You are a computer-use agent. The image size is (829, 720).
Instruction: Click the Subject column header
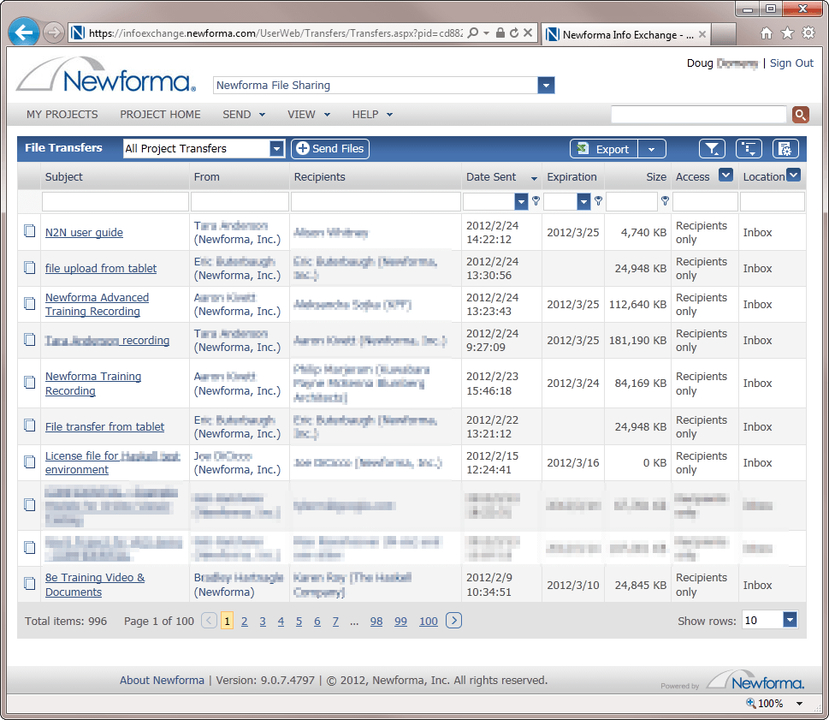click(x=64, y=176)
